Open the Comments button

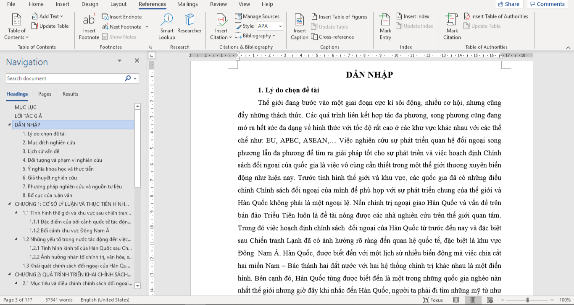pos(548,4)
